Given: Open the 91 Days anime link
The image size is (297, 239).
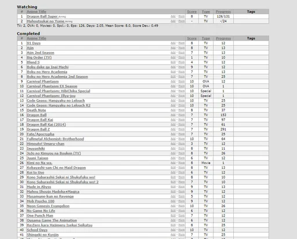Looking at the screenshot, I should tap(34, 43).
